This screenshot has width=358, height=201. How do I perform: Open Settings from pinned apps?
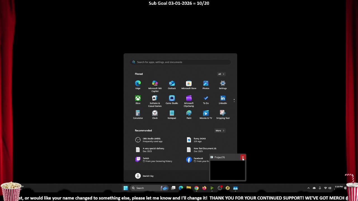click(223, 85)
